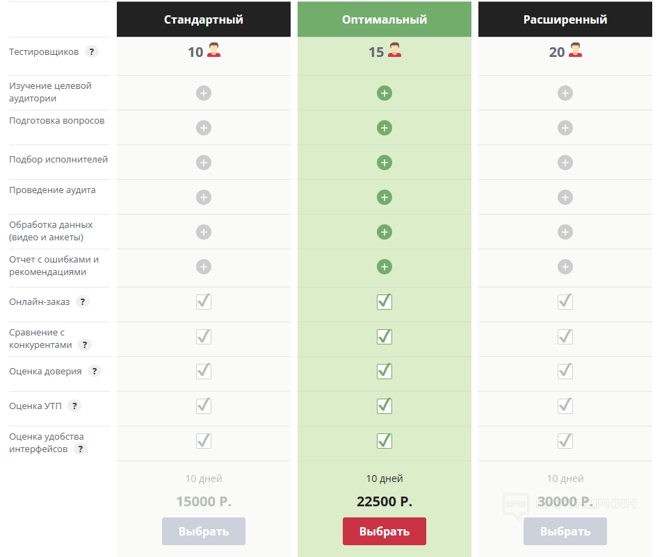Click help icon next to Оценка доверия
Image resolution: width=671 pixels, height=557 pixels.
pos(94,372)
